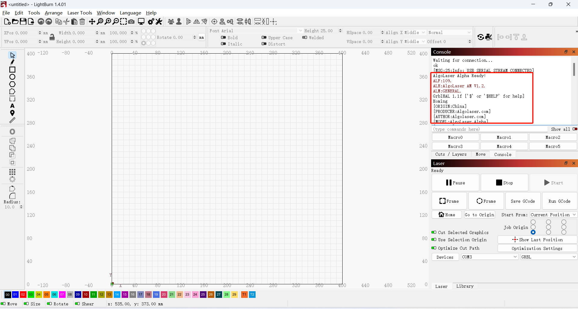Cut selection with the scissors icon
Screen dimensions: 578x309
pos(67,21)
